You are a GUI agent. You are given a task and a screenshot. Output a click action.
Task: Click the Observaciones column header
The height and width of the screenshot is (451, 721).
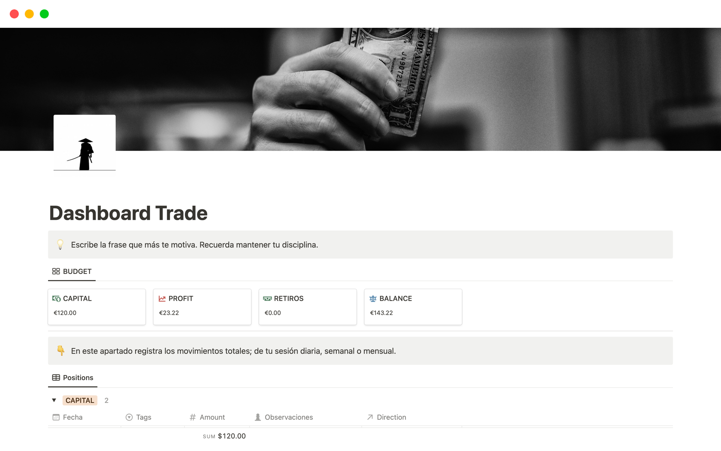coord(289,417)
